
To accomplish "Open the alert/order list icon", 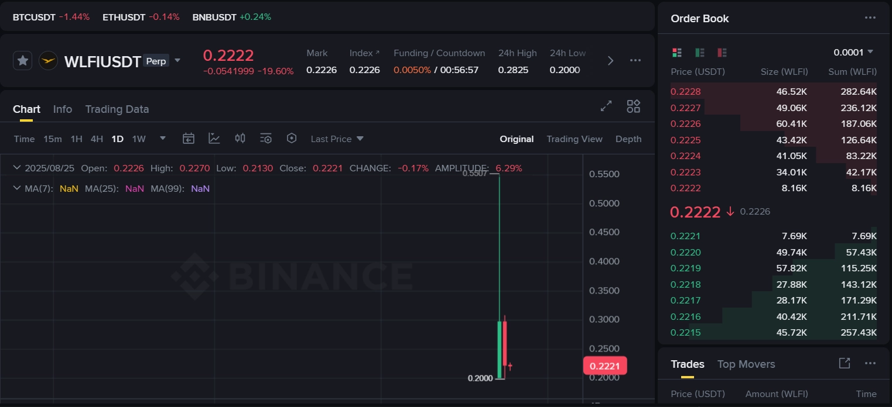I will 265,138.
